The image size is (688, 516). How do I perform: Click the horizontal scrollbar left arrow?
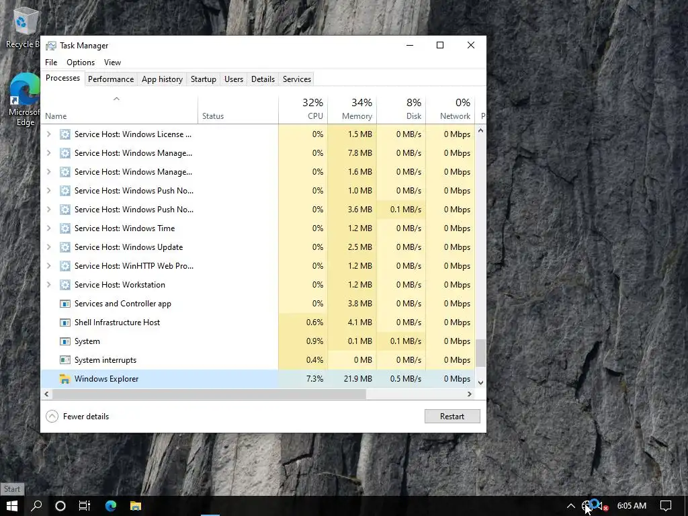46,394
